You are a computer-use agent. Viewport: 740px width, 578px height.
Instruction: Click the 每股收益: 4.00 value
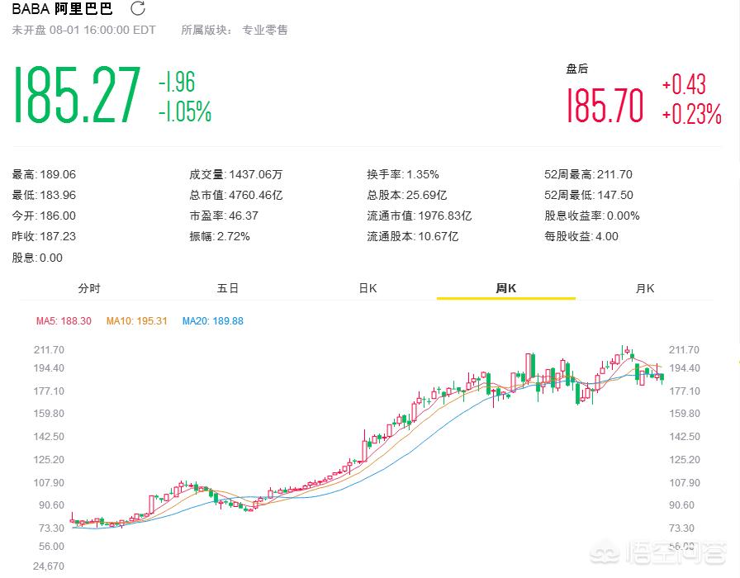tap(581, 236)
